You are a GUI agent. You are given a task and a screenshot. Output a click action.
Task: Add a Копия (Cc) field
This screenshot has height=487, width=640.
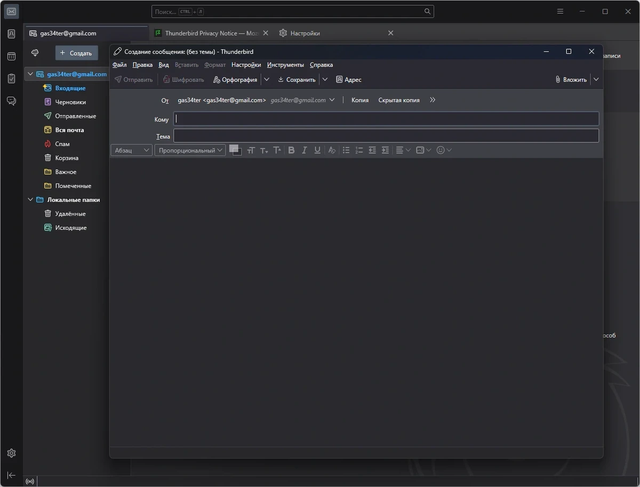click(x=360, y=100)
